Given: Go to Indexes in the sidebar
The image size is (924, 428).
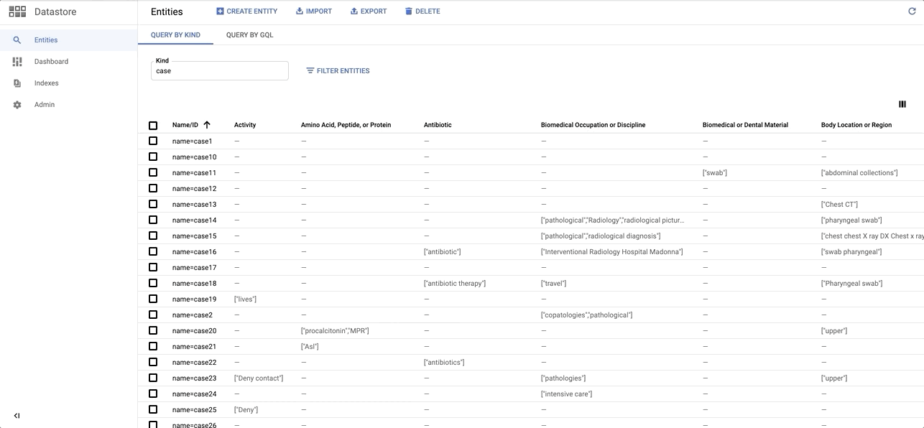Looking at the screenshot, I should pos(46,83).
